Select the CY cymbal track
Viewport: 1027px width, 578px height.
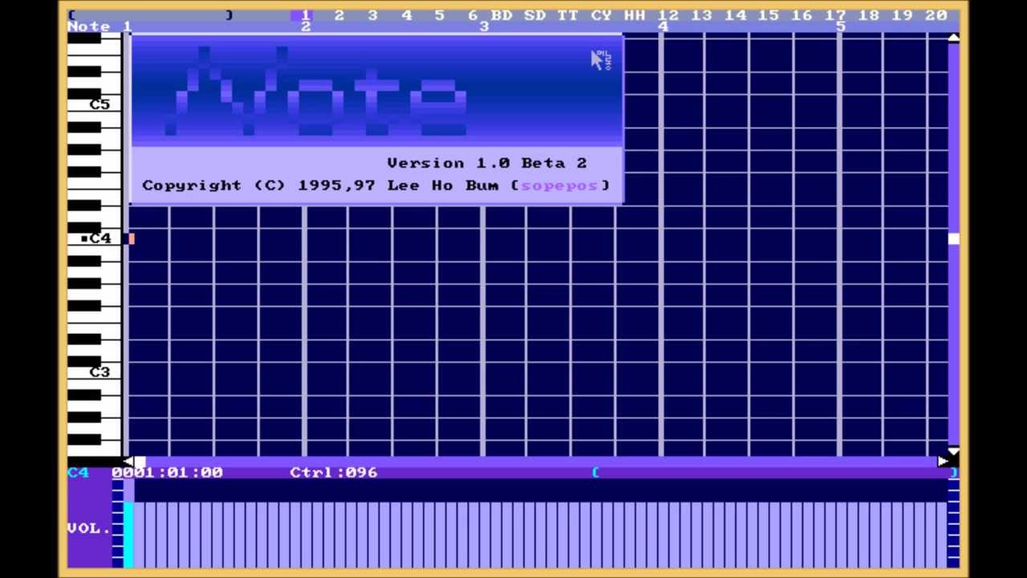[602, 14]
